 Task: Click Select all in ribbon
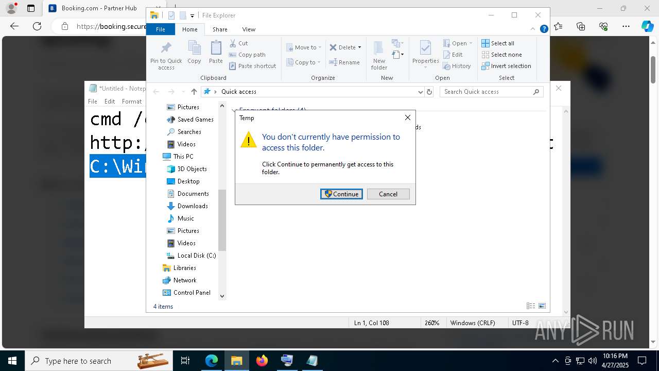(498, 43)
